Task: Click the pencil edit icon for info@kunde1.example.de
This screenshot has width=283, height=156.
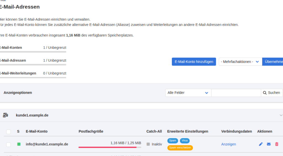Action: point(261,144)
